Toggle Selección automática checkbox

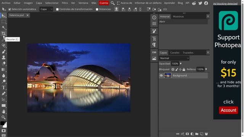click(10, 9)
